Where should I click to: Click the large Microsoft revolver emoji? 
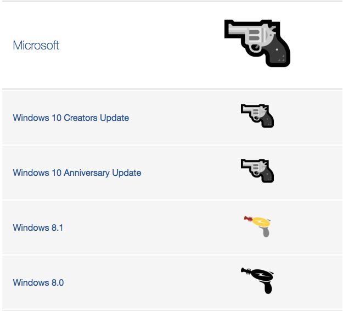(257, 43)
